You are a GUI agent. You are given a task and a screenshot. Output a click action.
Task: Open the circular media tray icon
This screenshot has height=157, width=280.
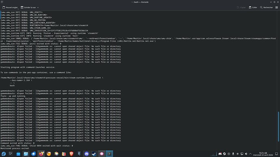(229, 154)
